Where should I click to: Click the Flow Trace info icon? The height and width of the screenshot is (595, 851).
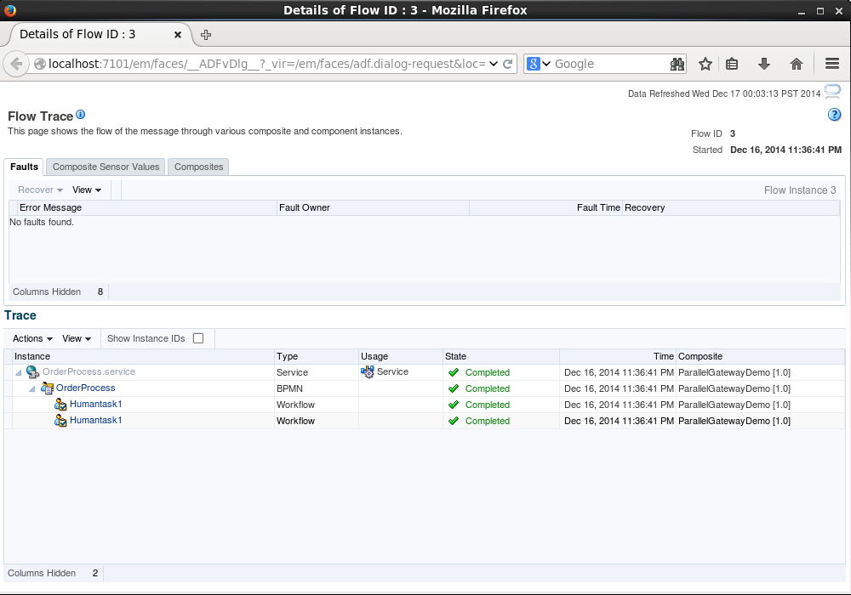80,115
